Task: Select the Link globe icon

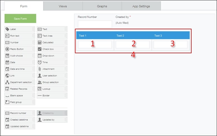Action: coord(7,76)
